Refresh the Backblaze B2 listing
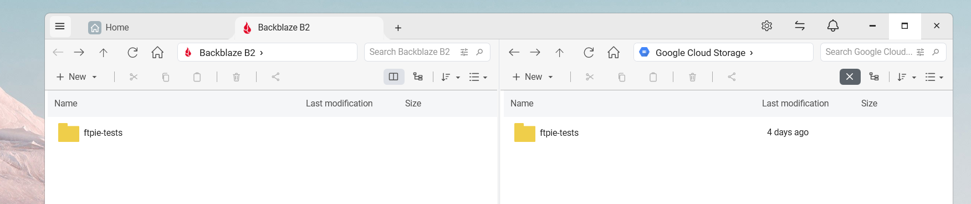 [132, 52]
